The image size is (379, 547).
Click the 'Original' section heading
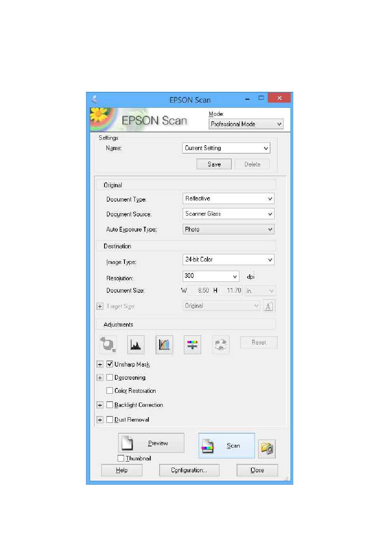113,185
